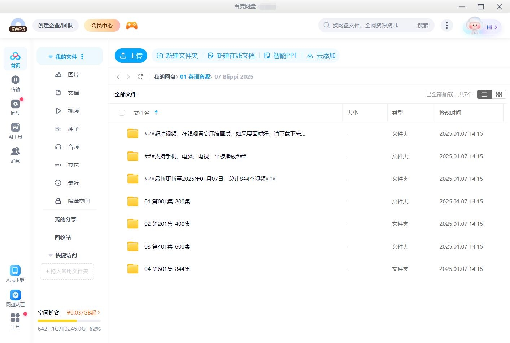
Task: Go back with the left arrow
Action: (118, 76)
